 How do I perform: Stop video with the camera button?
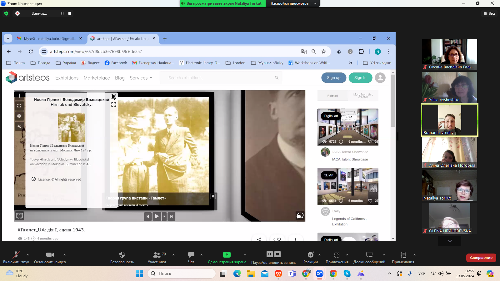click(50, 255)
